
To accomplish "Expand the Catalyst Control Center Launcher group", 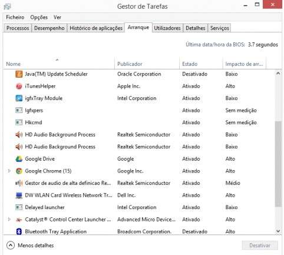I will point(9,220).
